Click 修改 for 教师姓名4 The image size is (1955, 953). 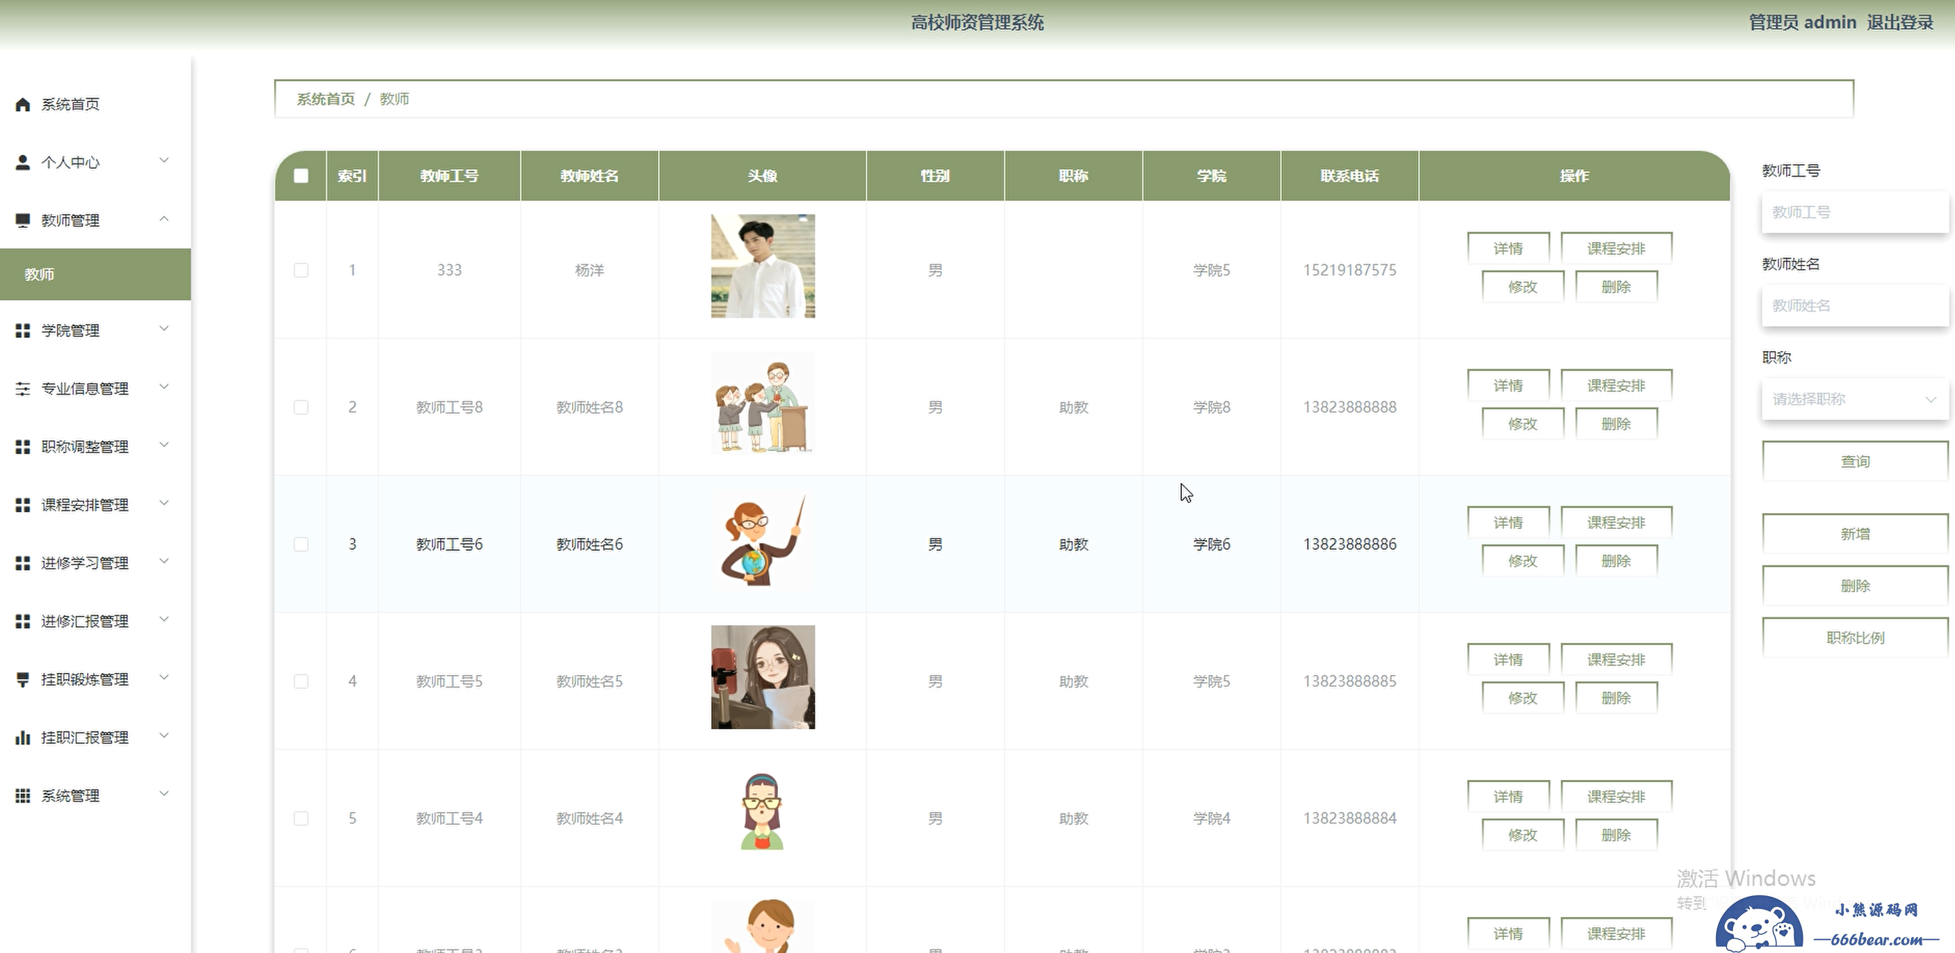point(1523,836)
